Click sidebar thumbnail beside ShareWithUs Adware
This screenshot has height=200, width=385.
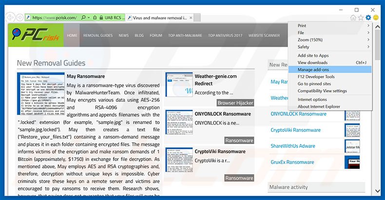coord(352,146)
